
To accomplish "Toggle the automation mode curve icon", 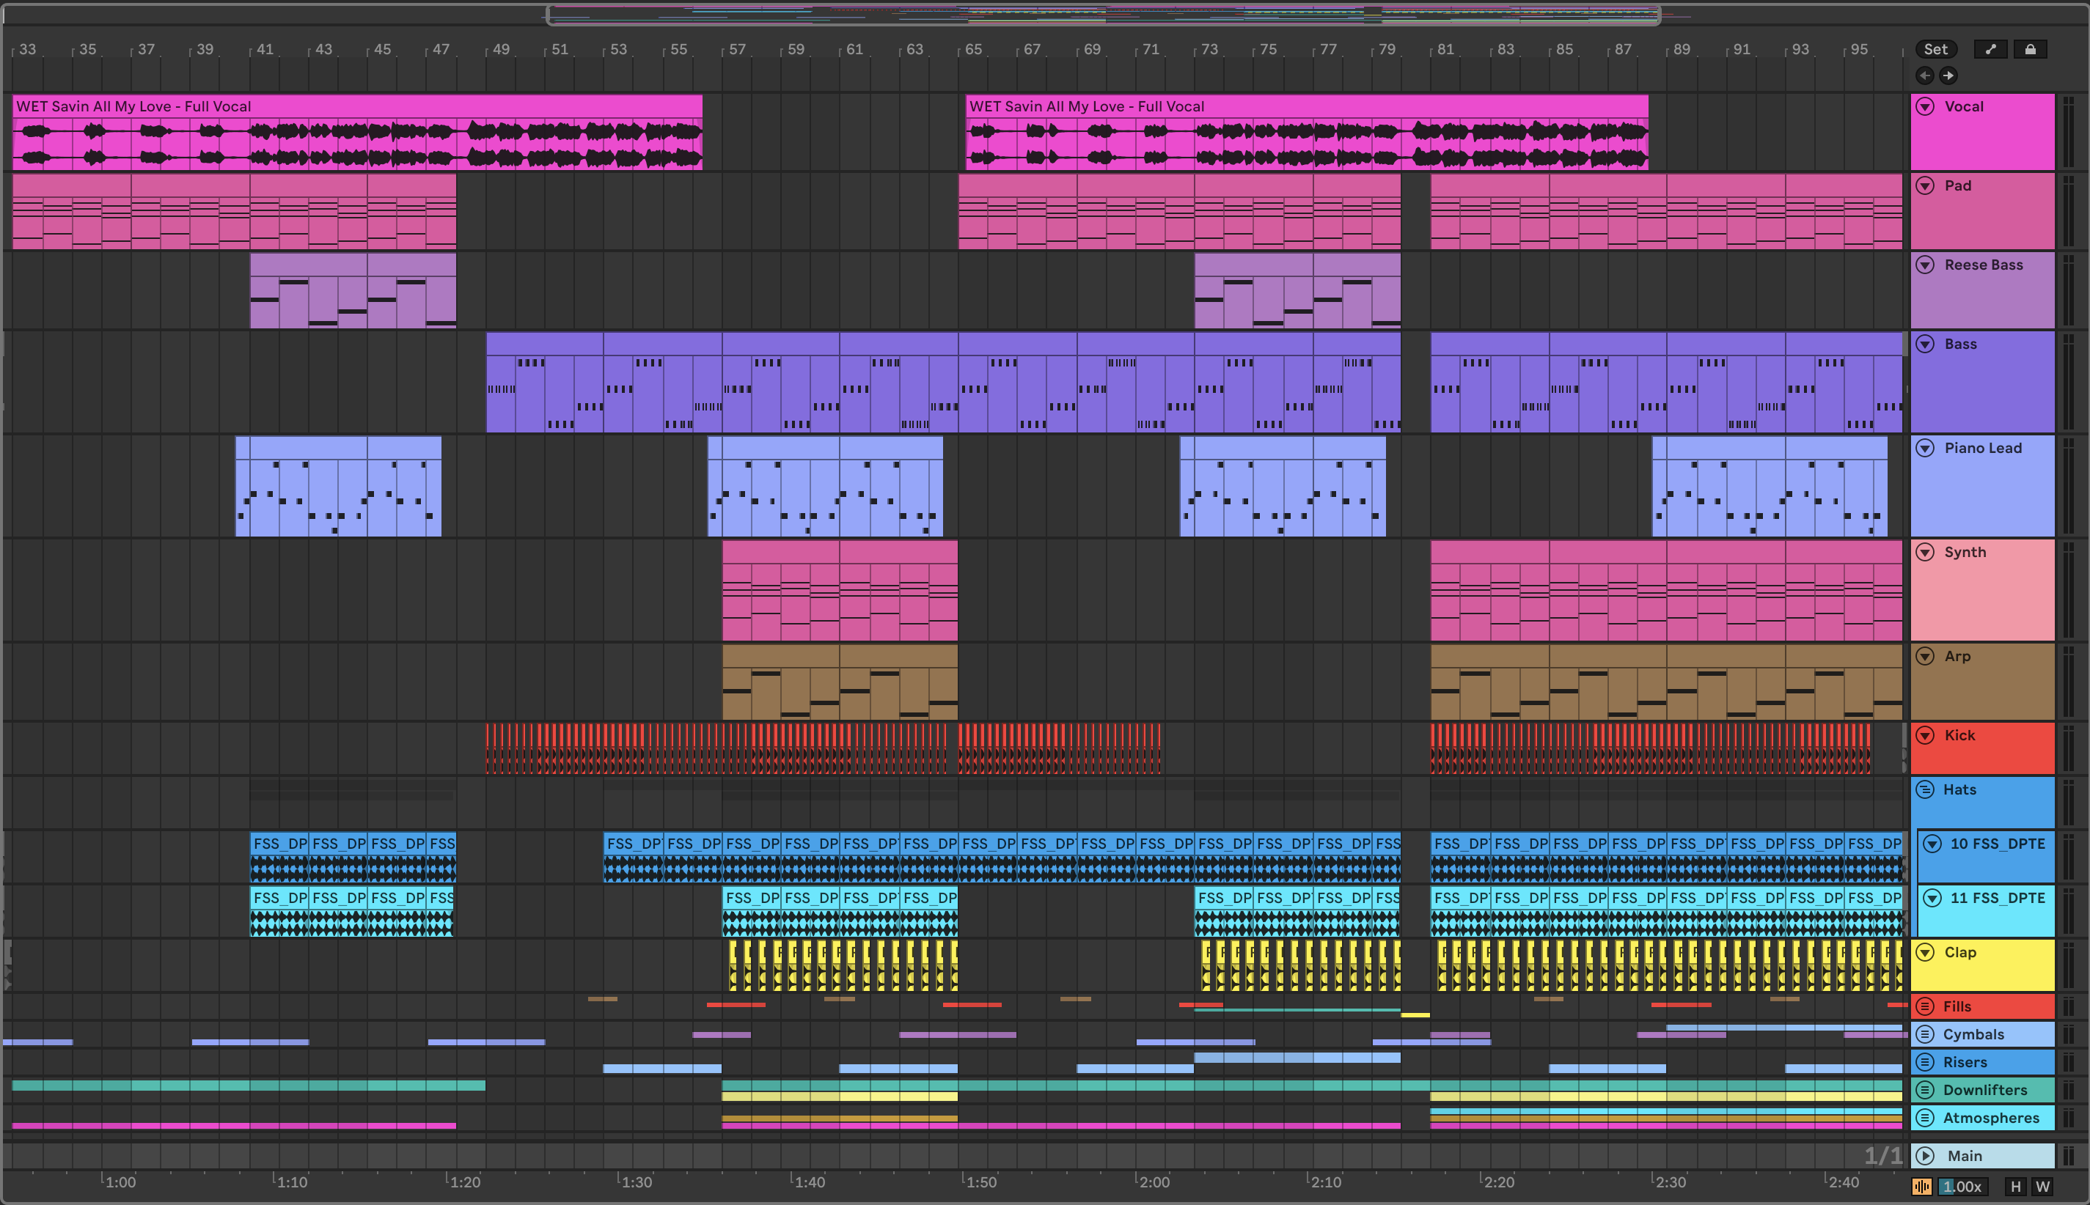I will click(x=1991, y=50).
